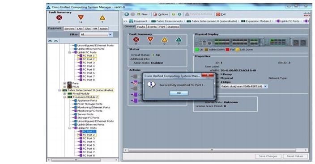Click the Physical Display chassis image
315x164 pixels.
pos(251,42)
